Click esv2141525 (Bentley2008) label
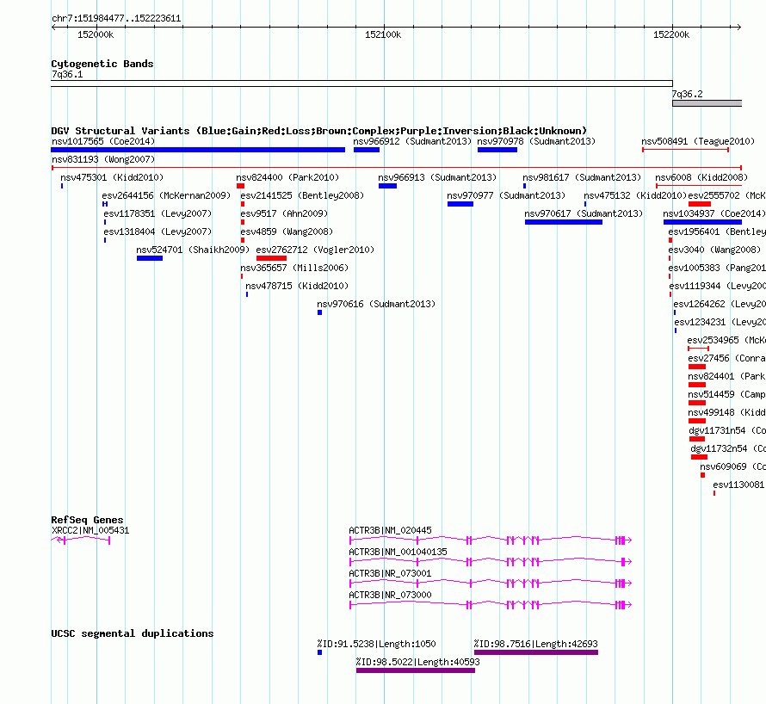This screenshot has height=704, width=766. point(302,195)
